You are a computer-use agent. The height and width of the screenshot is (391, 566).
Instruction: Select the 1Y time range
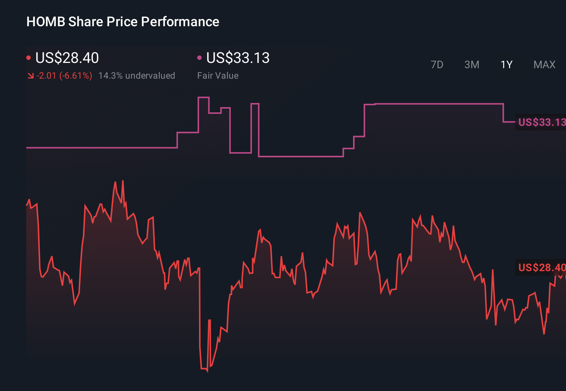[x=506, y=65]
